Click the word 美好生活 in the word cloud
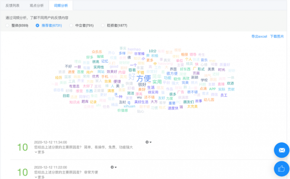Screen dimensions: 290x179 [141, 102]
